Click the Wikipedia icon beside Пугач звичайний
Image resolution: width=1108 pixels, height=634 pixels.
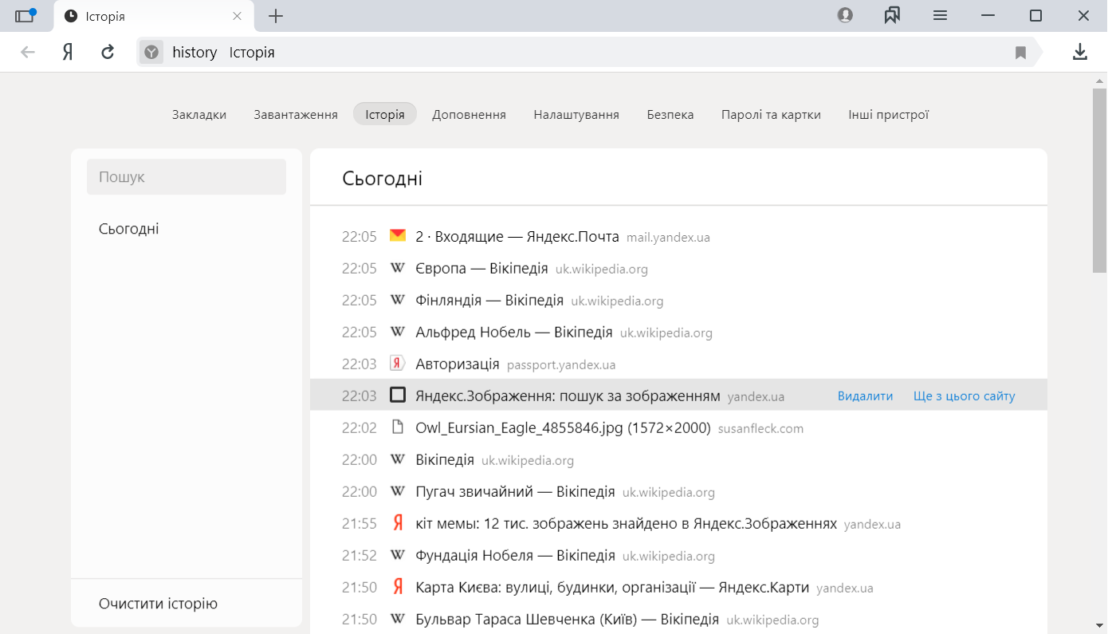point(398,491)
